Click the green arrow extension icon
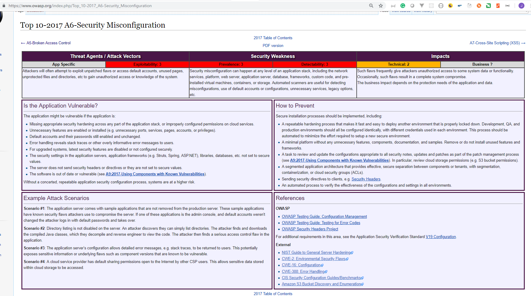531x296 pixels. tap(488, 6)
